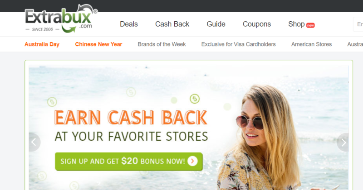This screenshot has width=363, height=190.
Task: Open Exclusive for Visa Cardholders link
Action: click(239, 44)
